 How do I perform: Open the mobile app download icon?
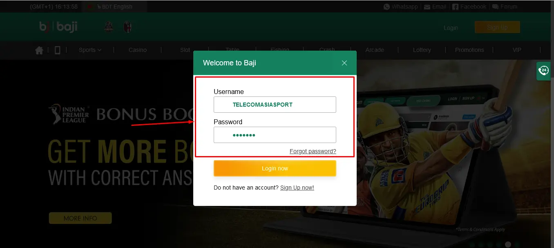(x=57, y=50)
